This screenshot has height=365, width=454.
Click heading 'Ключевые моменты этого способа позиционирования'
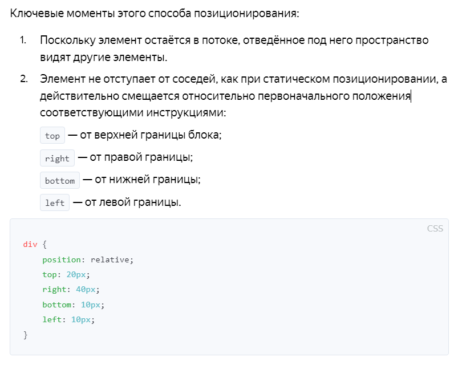(155, 13)
